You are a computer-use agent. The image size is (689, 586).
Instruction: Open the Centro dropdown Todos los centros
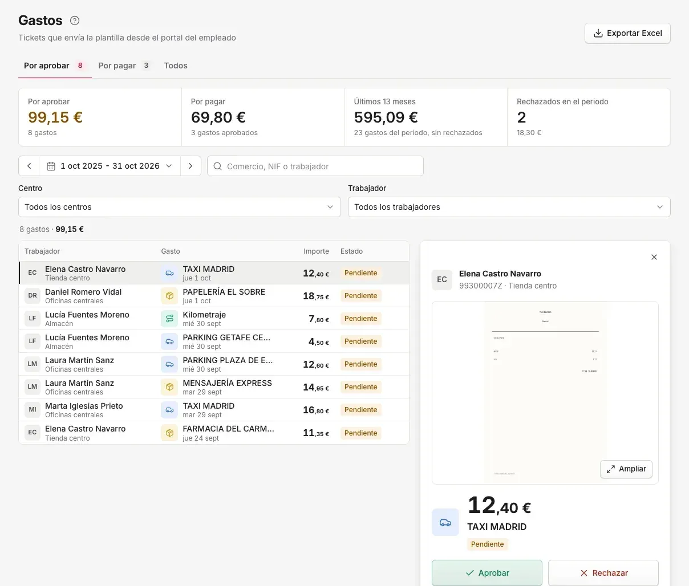(180, 207)
